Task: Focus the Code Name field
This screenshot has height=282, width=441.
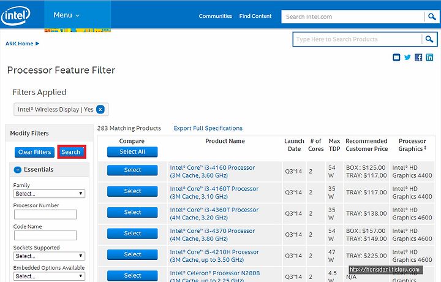Action: (45, 235)
